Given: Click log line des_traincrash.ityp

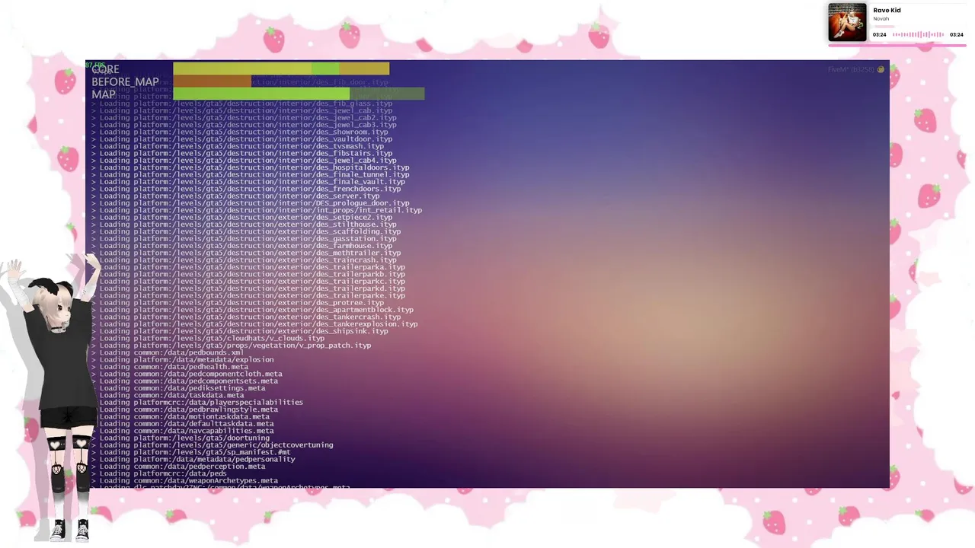Looking at the screenshot, I should [244, 260].
